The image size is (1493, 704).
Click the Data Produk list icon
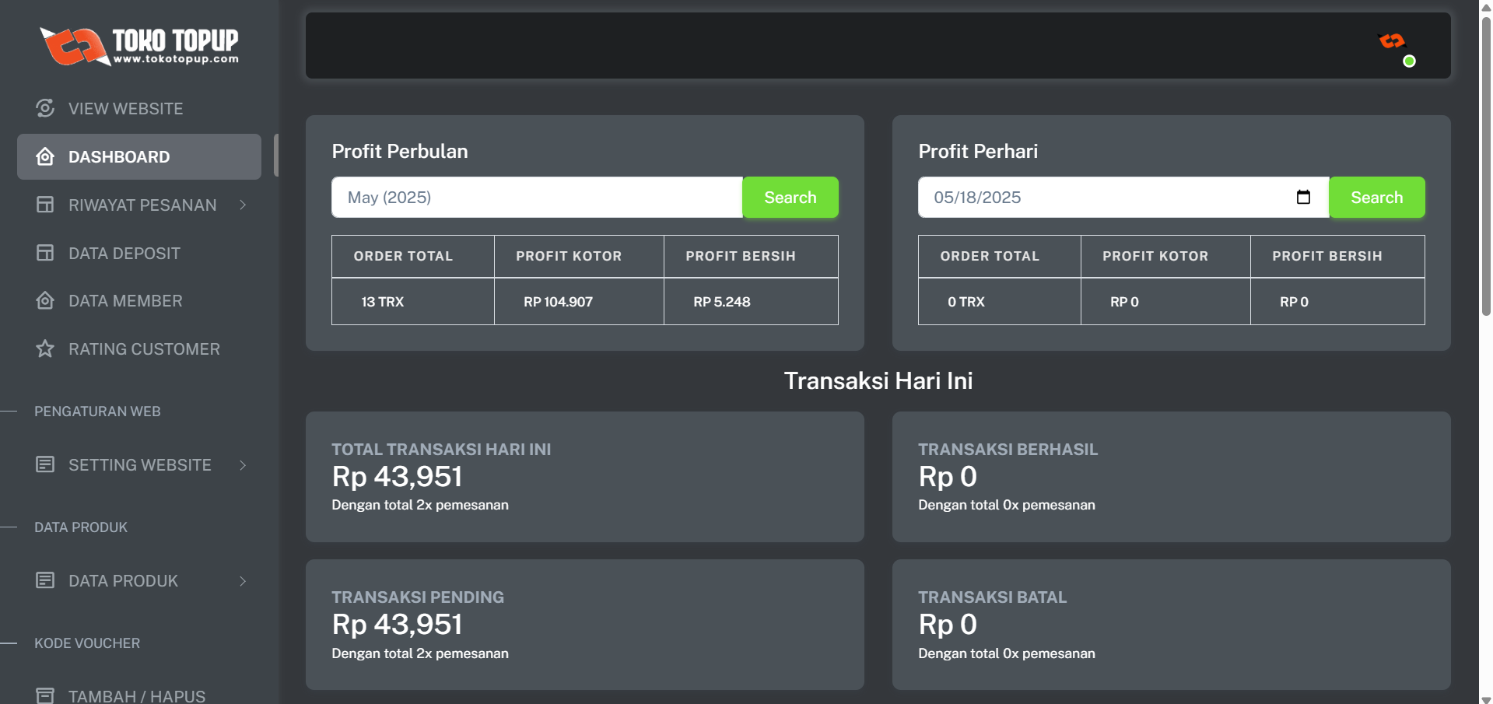(45, 580)
